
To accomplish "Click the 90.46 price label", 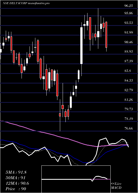I will pos(129,42).
